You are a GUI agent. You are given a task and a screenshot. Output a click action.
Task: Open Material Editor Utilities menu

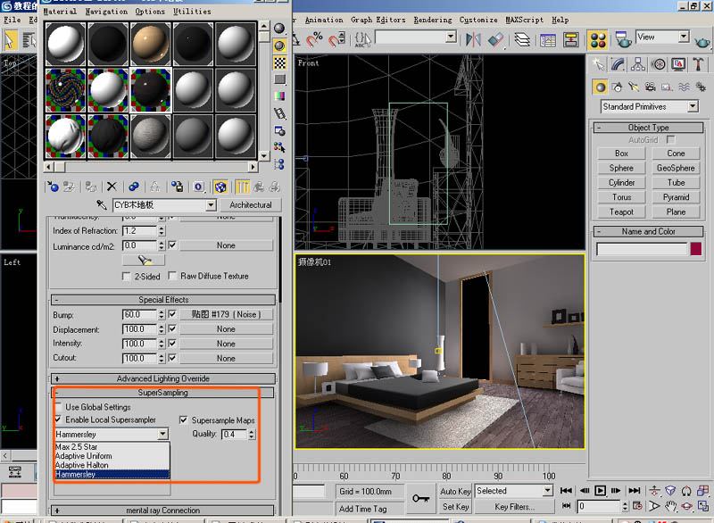pos(192,12)
